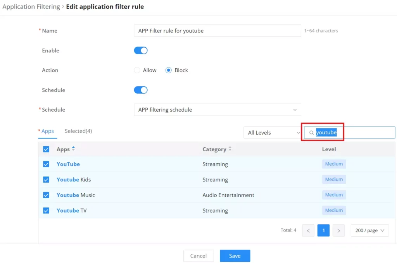397x263 pixels.
Task: Click the Cancel button
Action: pyautogui.click(x=198, y=256)
